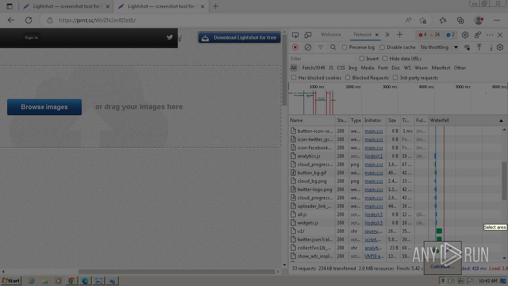
Task: Click the page horizontal scrollbar thumb
Action: [177, 272]
